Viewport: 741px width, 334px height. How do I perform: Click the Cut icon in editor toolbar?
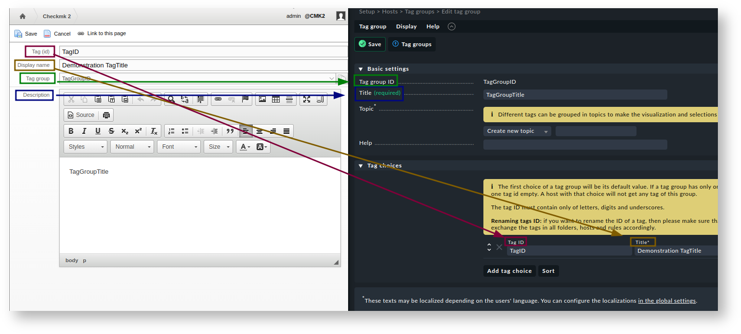(71, 99)
